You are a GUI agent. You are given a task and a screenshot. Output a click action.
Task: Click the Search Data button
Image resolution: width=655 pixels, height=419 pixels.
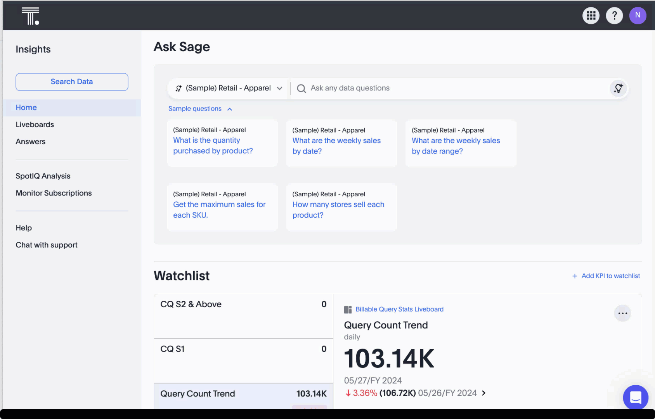coord(71,82)
